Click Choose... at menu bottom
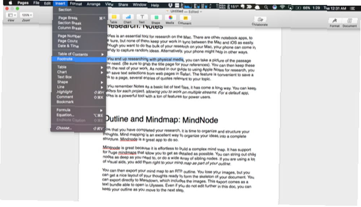Image resolution: width=361 pixels, height=207 pixels. 78,128
